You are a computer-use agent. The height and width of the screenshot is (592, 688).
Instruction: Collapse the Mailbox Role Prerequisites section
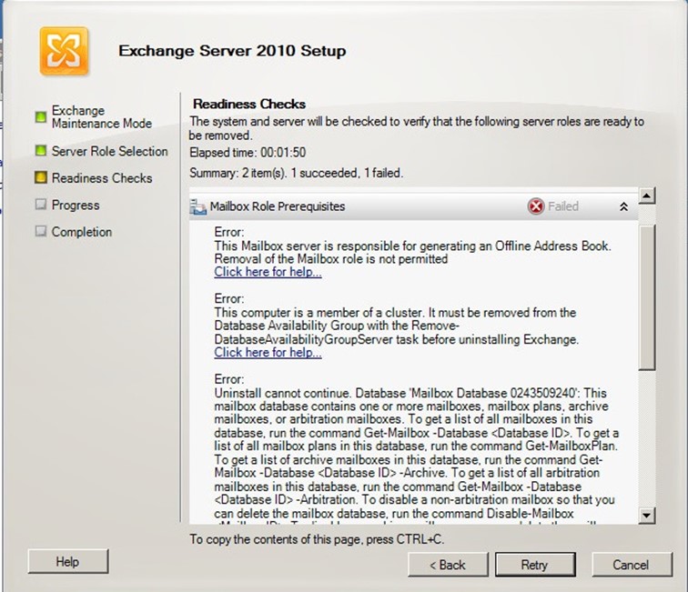tap(623, 206)
